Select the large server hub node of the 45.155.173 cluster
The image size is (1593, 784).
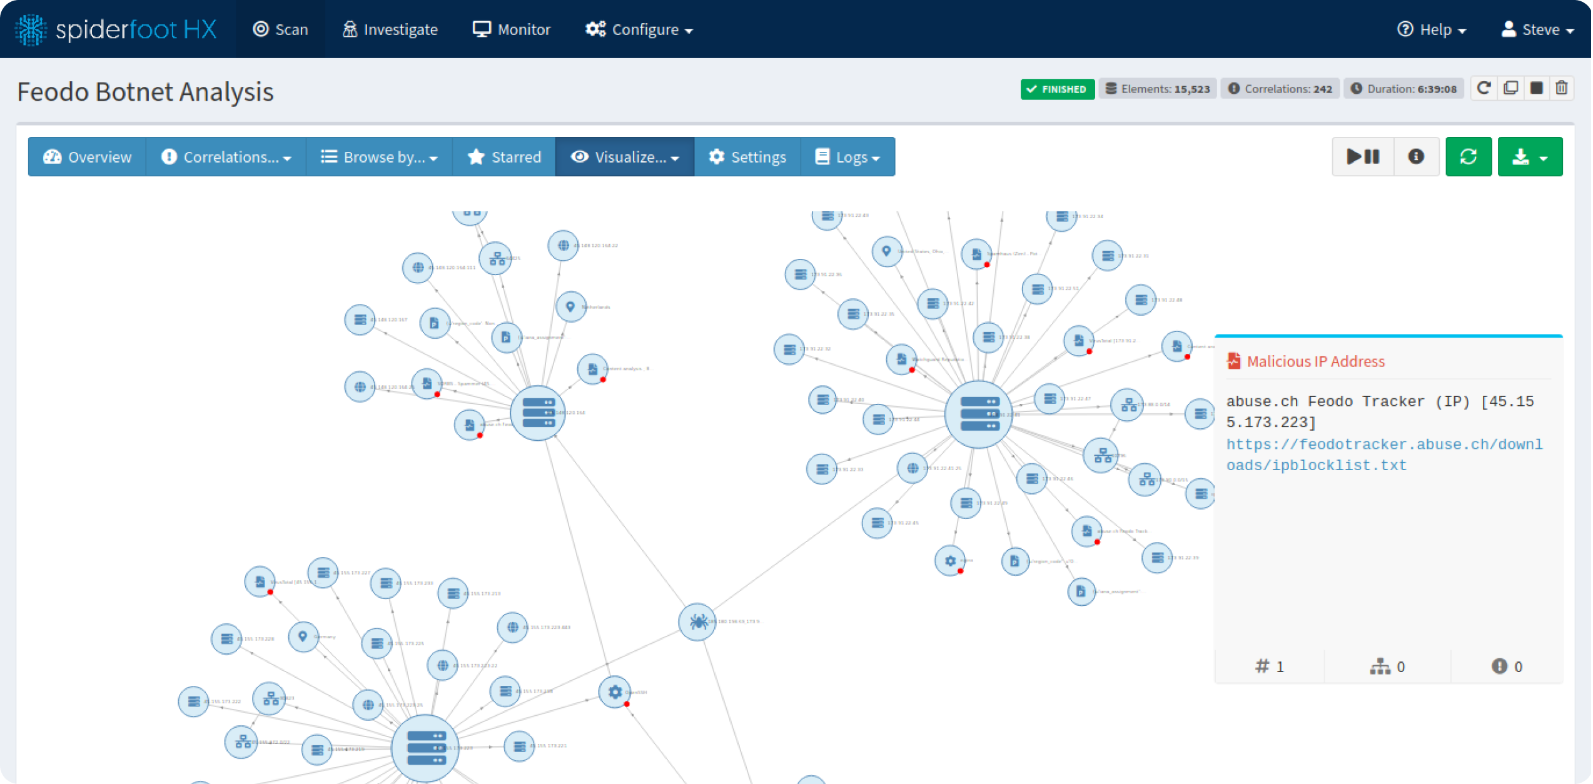[x=425, y=748]
